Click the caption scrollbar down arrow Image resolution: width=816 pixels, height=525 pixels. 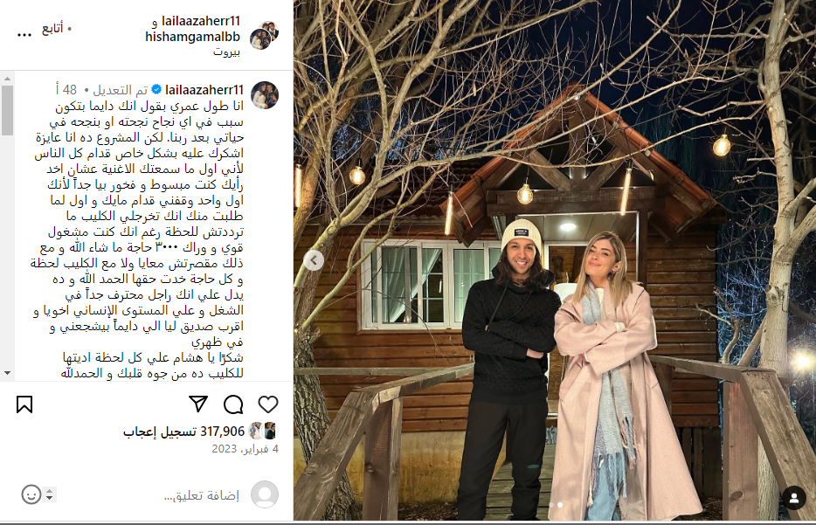[7, 373]
